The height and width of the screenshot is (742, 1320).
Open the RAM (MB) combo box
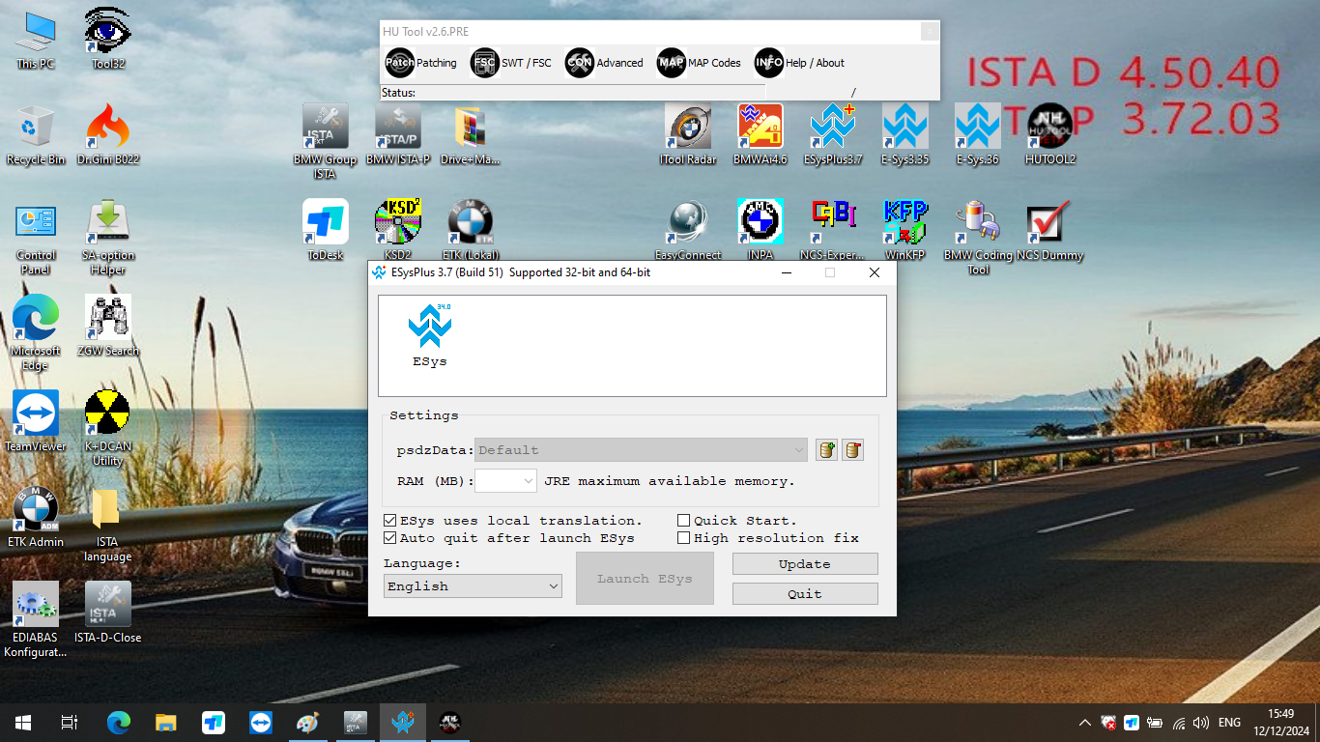[x=505, y=480]
